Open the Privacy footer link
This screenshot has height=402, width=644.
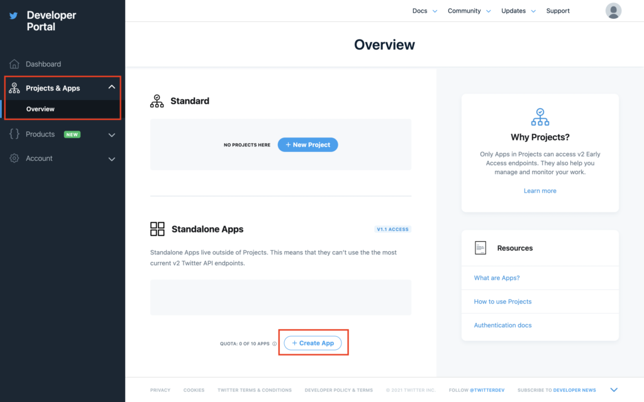coord(160,390)
